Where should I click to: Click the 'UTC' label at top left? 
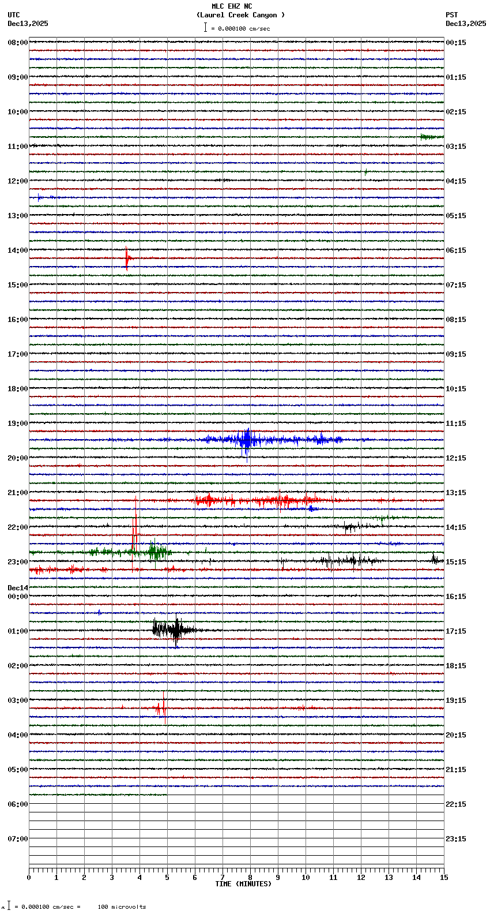(14, 15)
